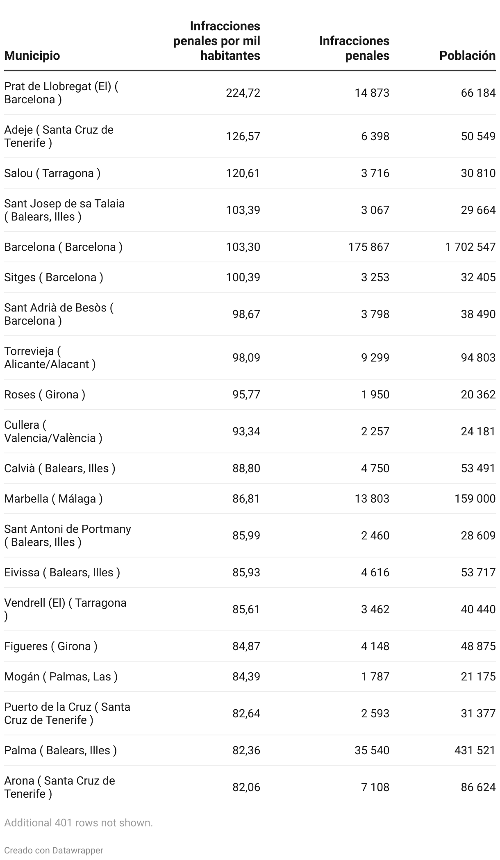Viewport: 500px width, 860px height.
Task: Click the Municipio column header
Action: [x=32, y=55]
